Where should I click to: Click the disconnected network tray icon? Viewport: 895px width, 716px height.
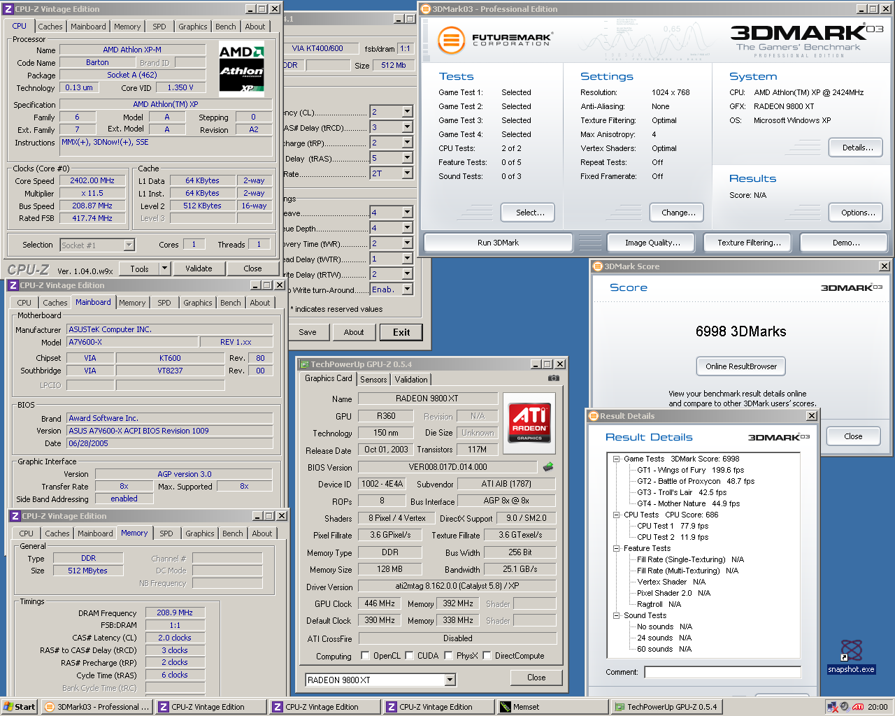833,707
